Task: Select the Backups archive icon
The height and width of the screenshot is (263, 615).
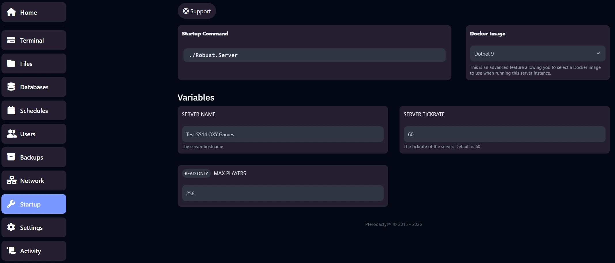Action: (x=11, y=157)
